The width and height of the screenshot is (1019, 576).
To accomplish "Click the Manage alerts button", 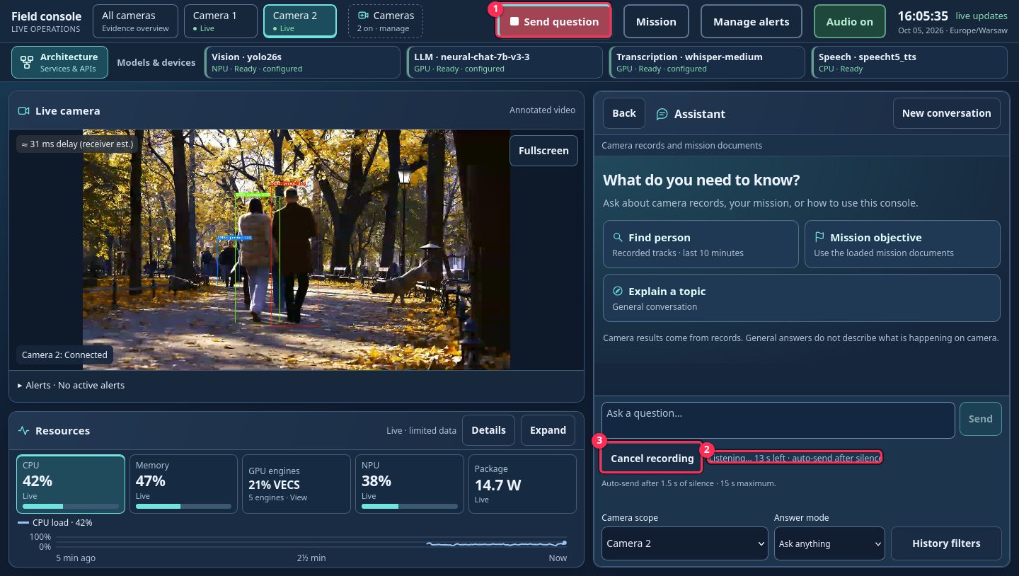I will tap(751, 21).
